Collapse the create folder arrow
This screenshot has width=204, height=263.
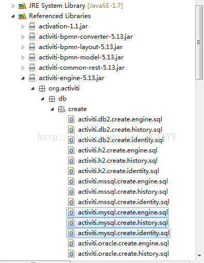[52, 110]
